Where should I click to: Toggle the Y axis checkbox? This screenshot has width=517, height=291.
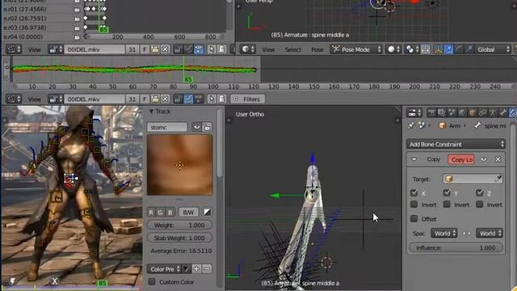coord(447,192)
